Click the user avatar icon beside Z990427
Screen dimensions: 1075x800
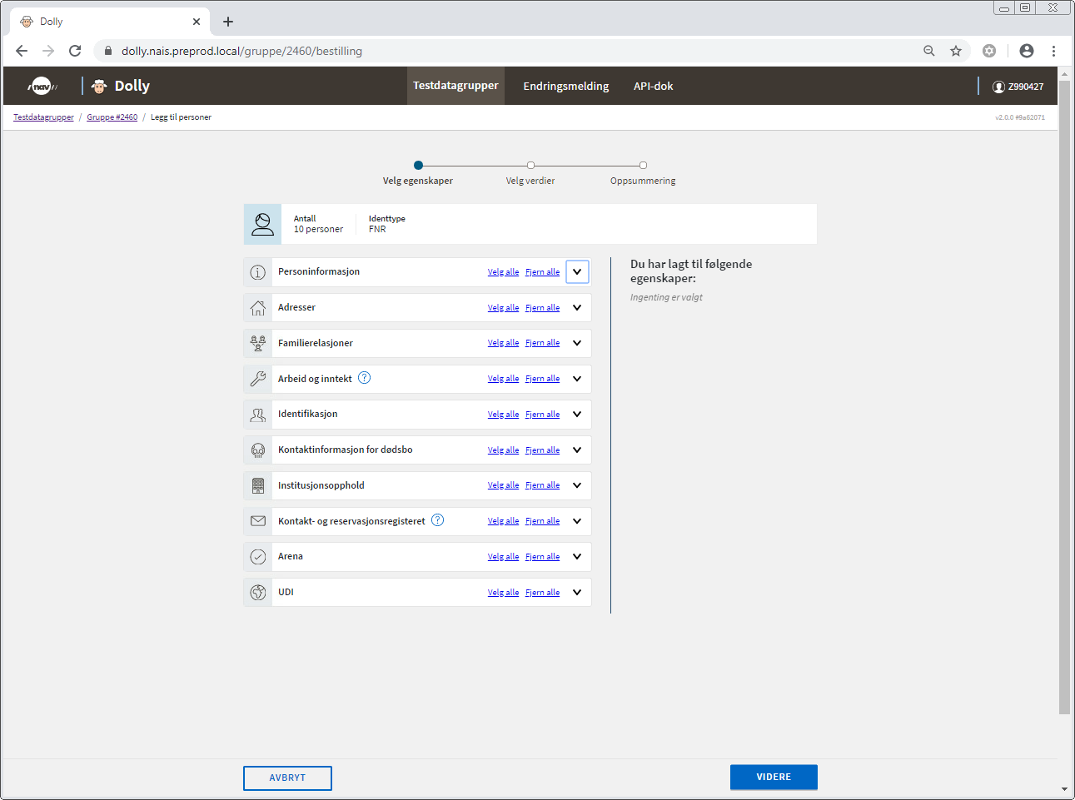998,87
